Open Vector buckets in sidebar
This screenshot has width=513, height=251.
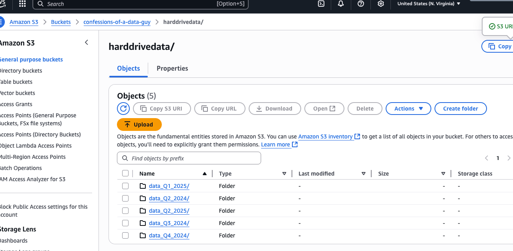click(x=17, y=93)
